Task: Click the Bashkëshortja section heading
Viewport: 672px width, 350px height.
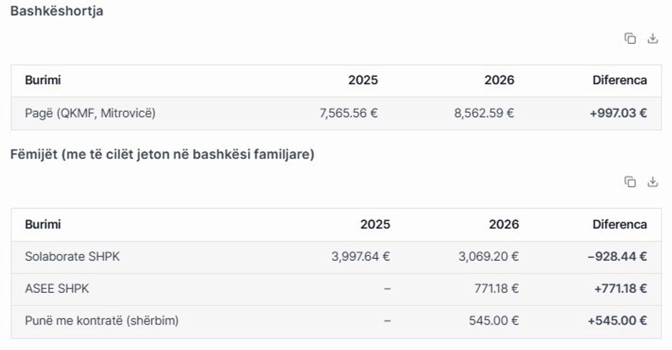Action: point(57,11)
